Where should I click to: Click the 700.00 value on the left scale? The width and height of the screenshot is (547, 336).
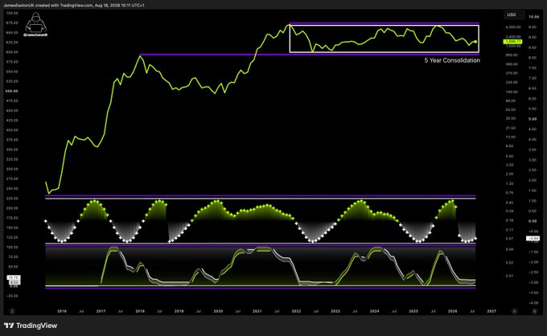[12, 13]
